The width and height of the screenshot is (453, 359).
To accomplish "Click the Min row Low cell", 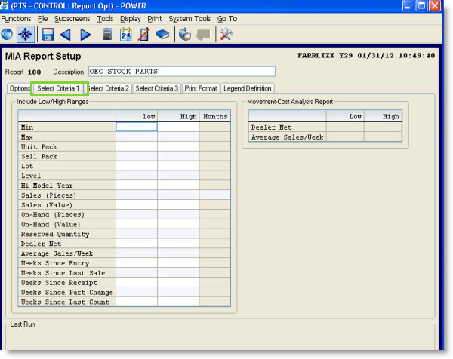I will tap(137, 127).
